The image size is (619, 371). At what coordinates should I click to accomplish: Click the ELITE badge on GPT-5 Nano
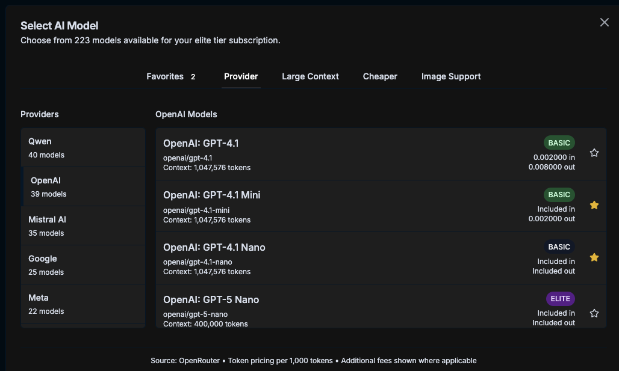click(x=559, y=298)
